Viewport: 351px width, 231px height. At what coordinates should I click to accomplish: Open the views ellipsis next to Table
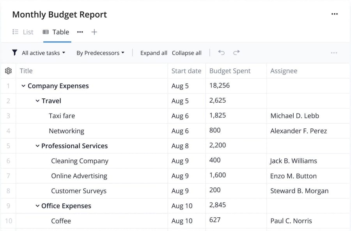coord(80,33)
